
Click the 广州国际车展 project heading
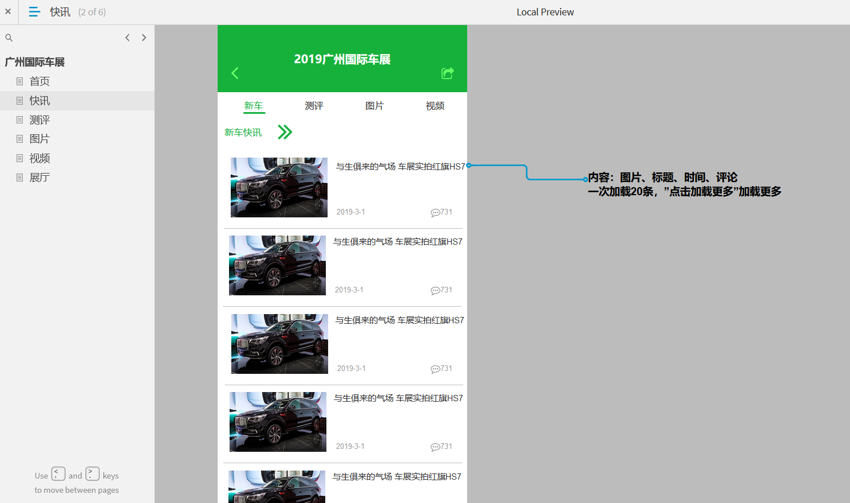pos(35,62)
